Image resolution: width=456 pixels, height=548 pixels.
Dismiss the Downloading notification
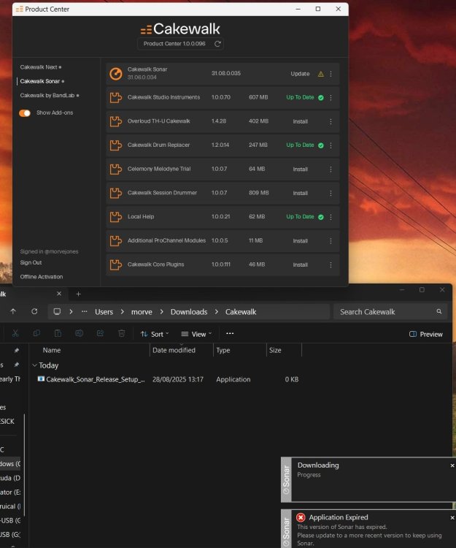pos(452,465)
